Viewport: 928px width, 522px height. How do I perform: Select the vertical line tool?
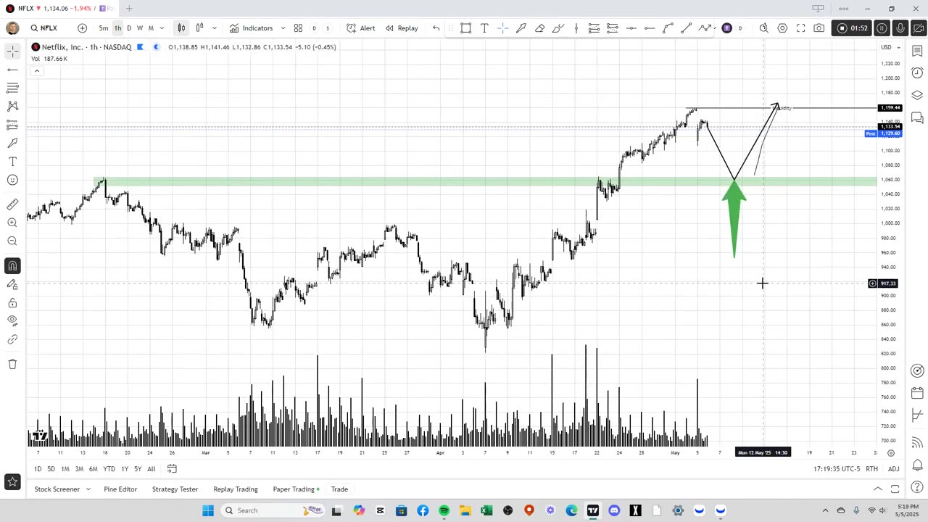coord(576,28)
